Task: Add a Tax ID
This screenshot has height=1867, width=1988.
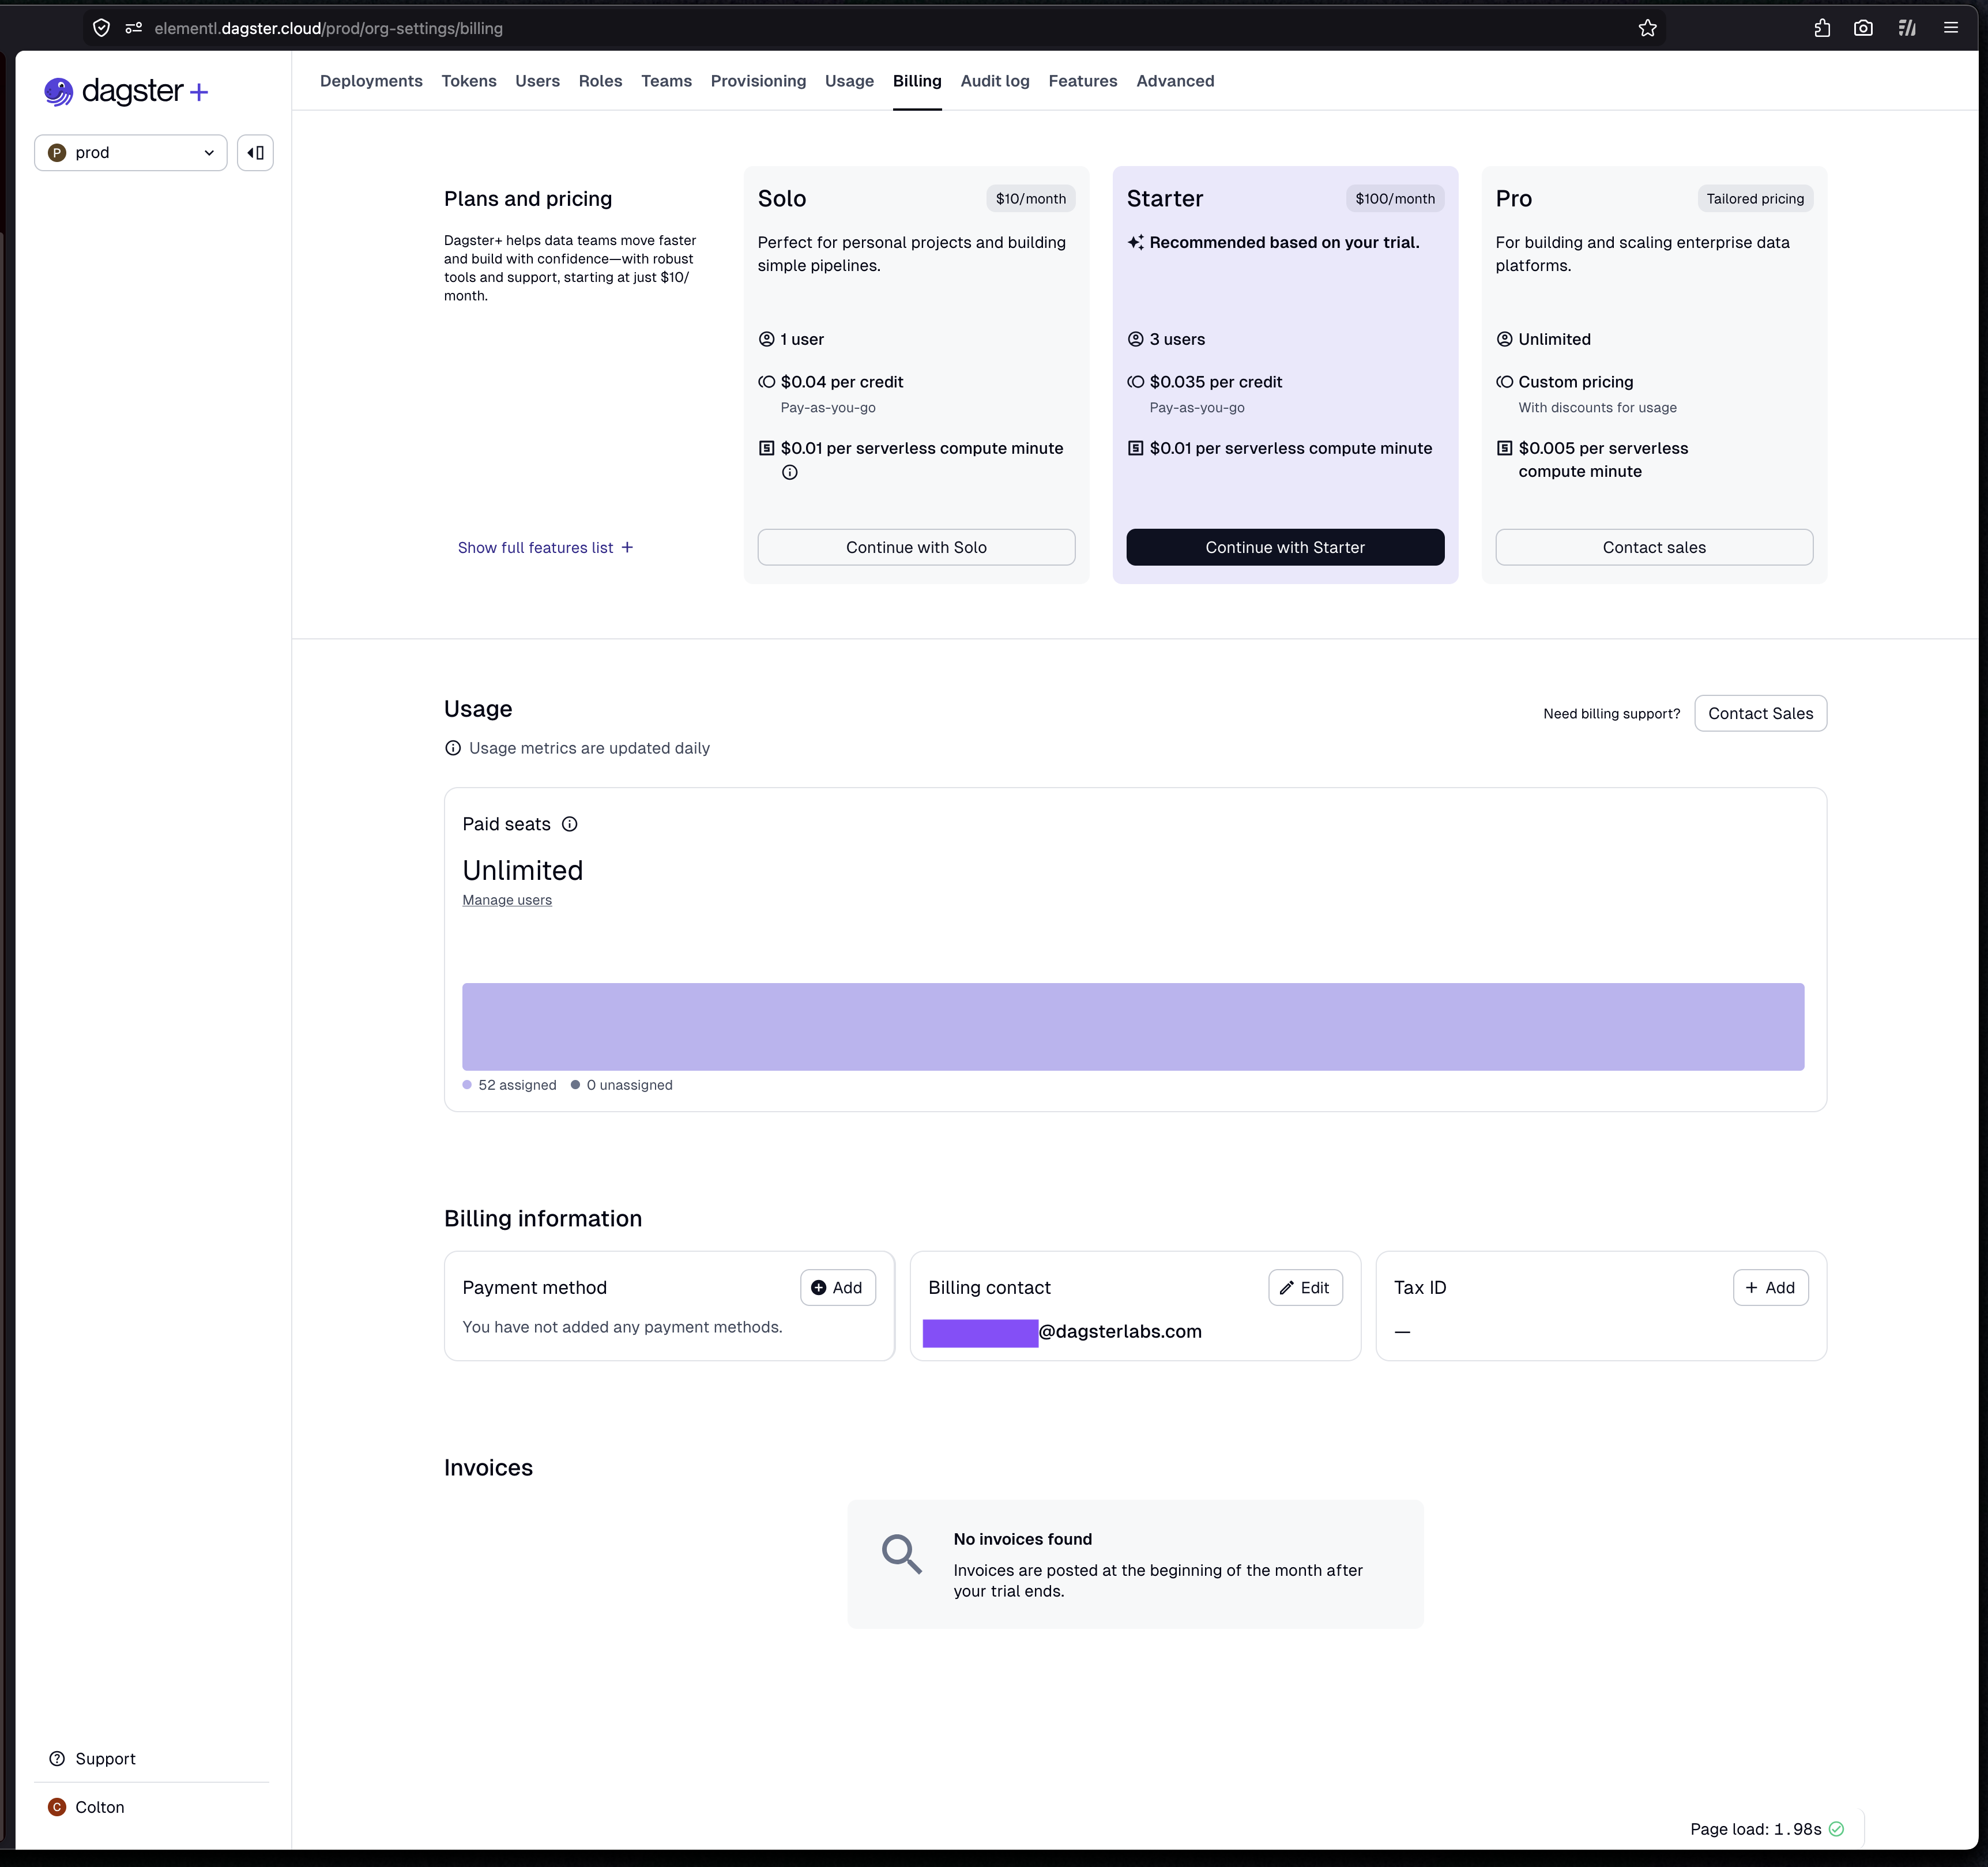Action: tap(1770, 1288)
